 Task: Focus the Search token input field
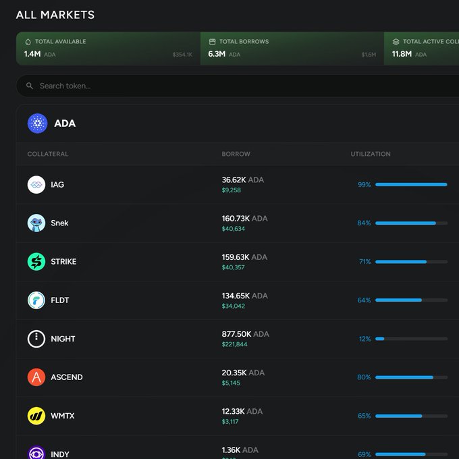pyautogui.click(x=238, y=86)
